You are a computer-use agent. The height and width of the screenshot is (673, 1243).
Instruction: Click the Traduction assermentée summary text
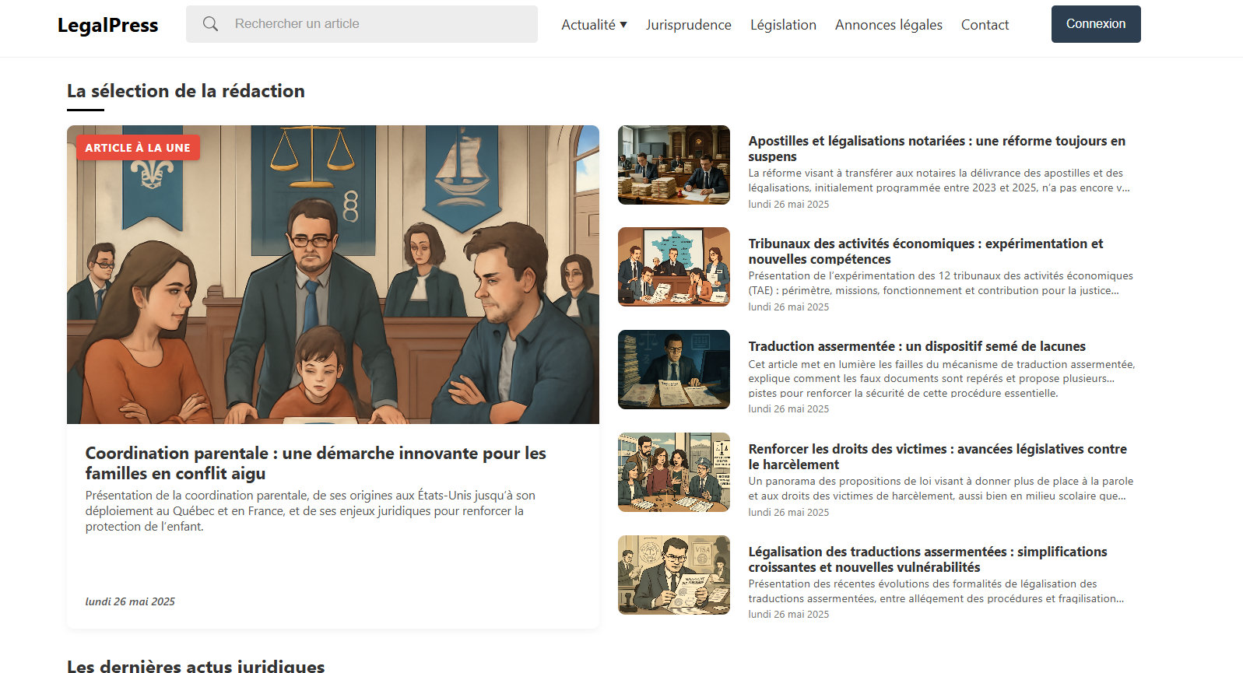(942, 378)
